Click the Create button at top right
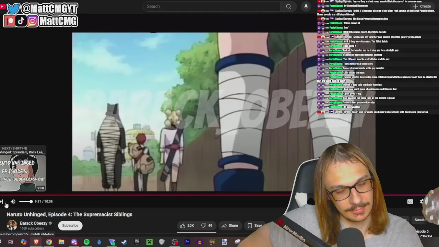Viewport: 439px width, 247px height. point(422,6)
